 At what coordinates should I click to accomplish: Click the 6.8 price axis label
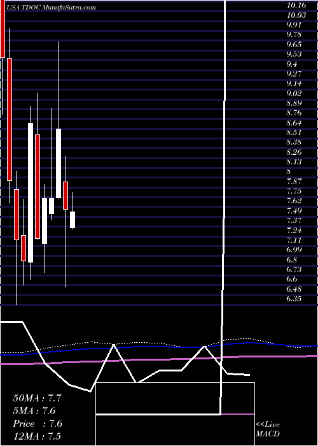click(292, 260)
